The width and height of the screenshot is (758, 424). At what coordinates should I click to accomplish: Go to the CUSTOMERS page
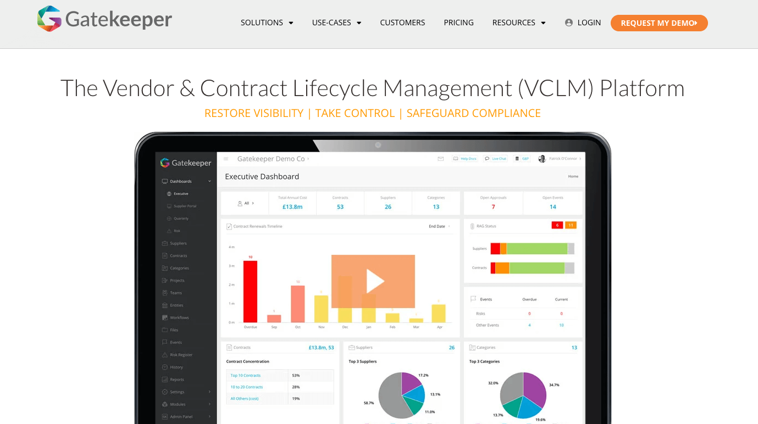402,23
